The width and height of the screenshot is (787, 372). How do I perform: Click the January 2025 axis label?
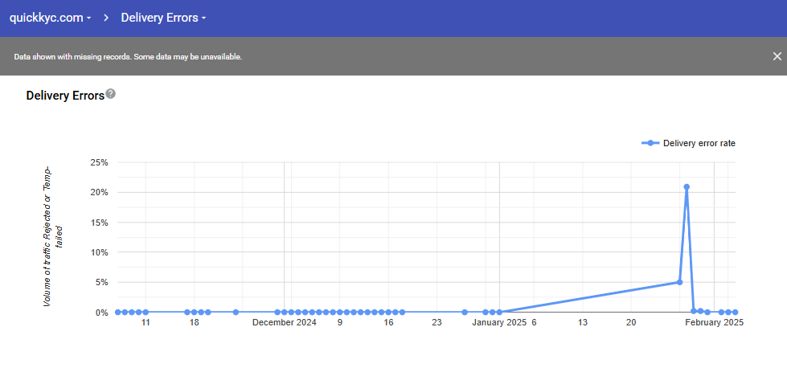pos(498,323)
